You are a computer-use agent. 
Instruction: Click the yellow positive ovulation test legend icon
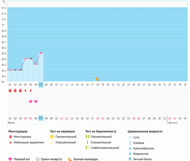pos(52,137)
